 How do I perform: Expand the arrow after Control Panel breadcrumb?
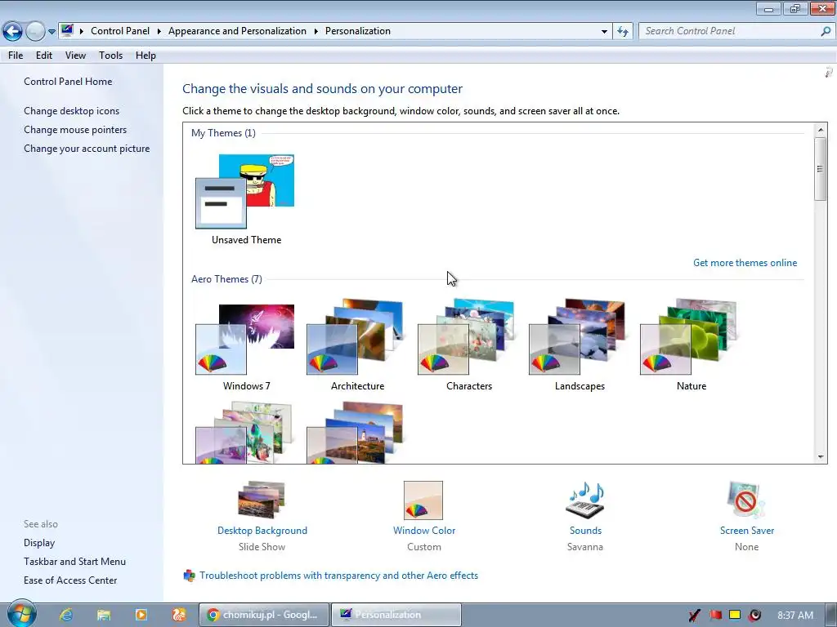tap(159, 32)
